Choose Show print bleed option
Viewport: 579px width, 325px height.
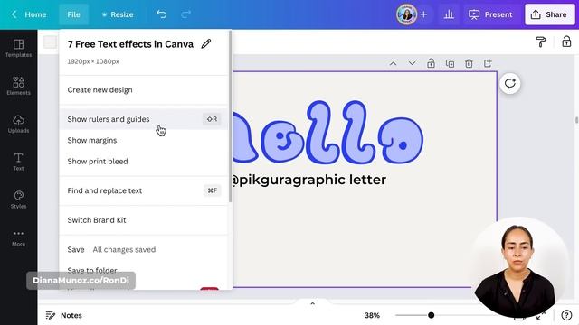tap(143, 161)
